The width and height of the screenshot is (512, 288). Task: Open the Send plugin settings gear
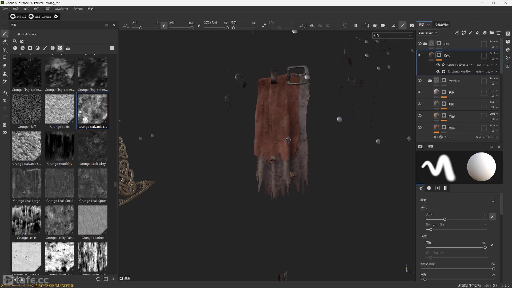(56, 17)
